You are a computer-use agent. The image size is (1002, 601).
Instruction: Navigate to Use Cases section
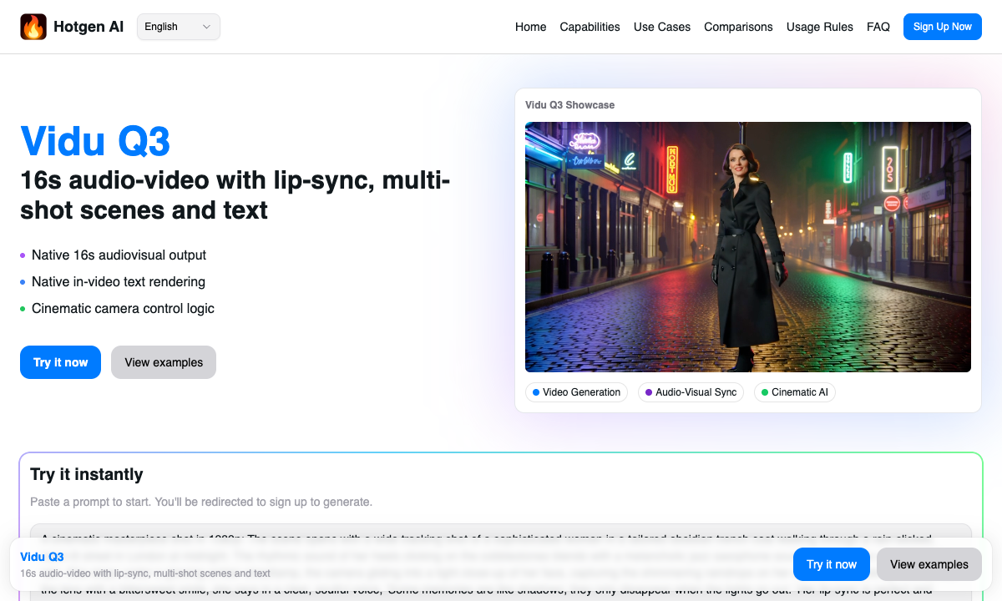click(661, 27)
